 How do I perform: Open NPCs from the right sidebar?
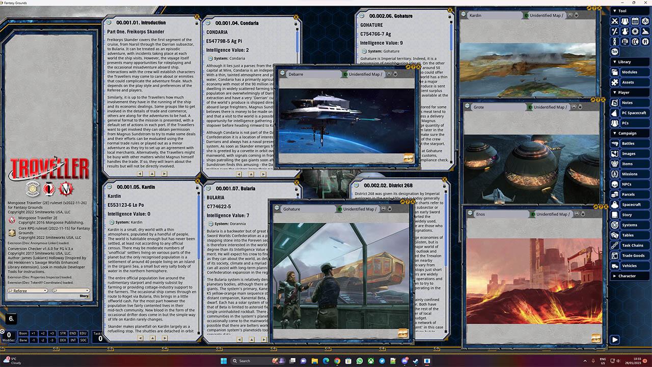click(632, 184)
